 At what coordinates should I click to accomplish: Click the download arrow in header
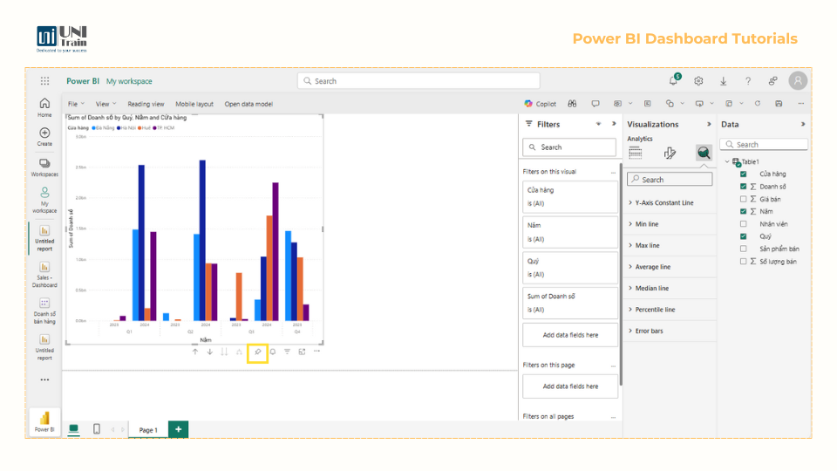point(724,81)
